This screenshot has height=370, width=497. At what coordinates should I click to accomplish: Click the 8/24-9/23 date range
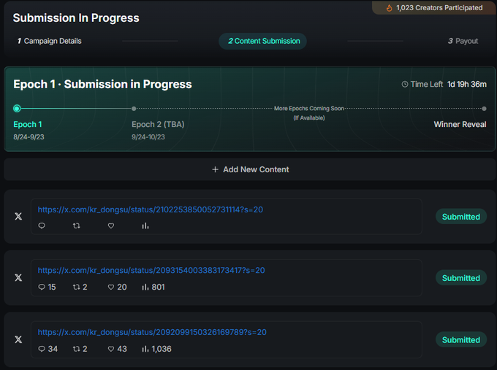pyautogui.click(x=29, y=137)
